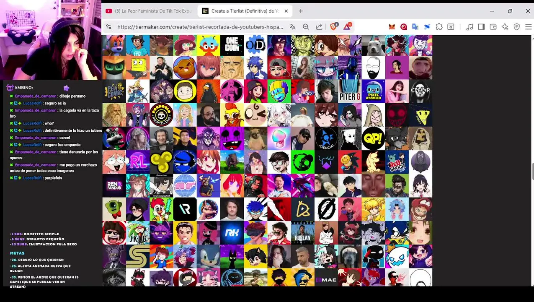Open a new browser tab
This screenshot has width=534, height=302.
click(x=301, y=11)
